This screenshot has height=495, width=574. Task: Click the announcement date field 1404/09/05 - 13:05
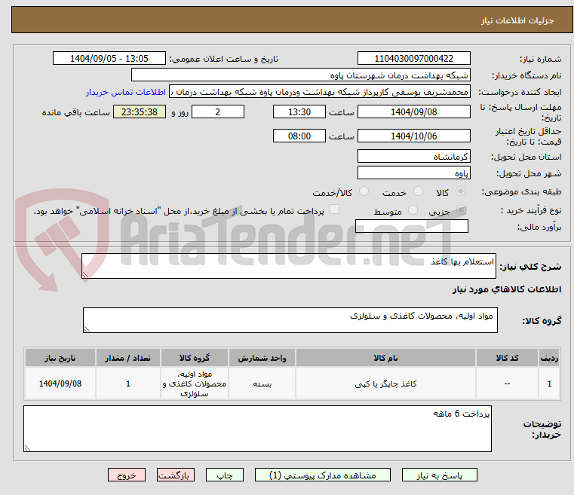(109, 59)
